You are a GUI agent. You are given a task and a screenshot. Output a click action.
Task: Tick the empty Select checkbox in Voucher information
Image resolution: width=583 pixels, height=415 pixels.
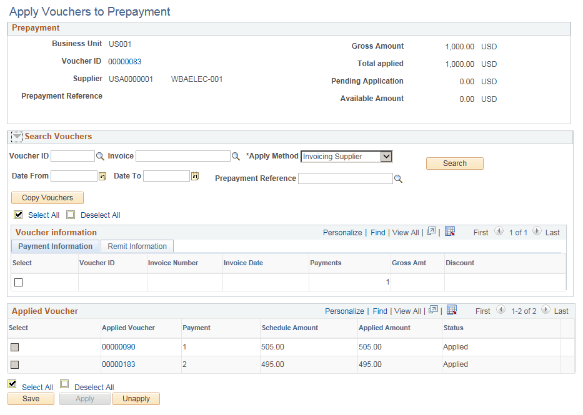click(x=18, y=282)
